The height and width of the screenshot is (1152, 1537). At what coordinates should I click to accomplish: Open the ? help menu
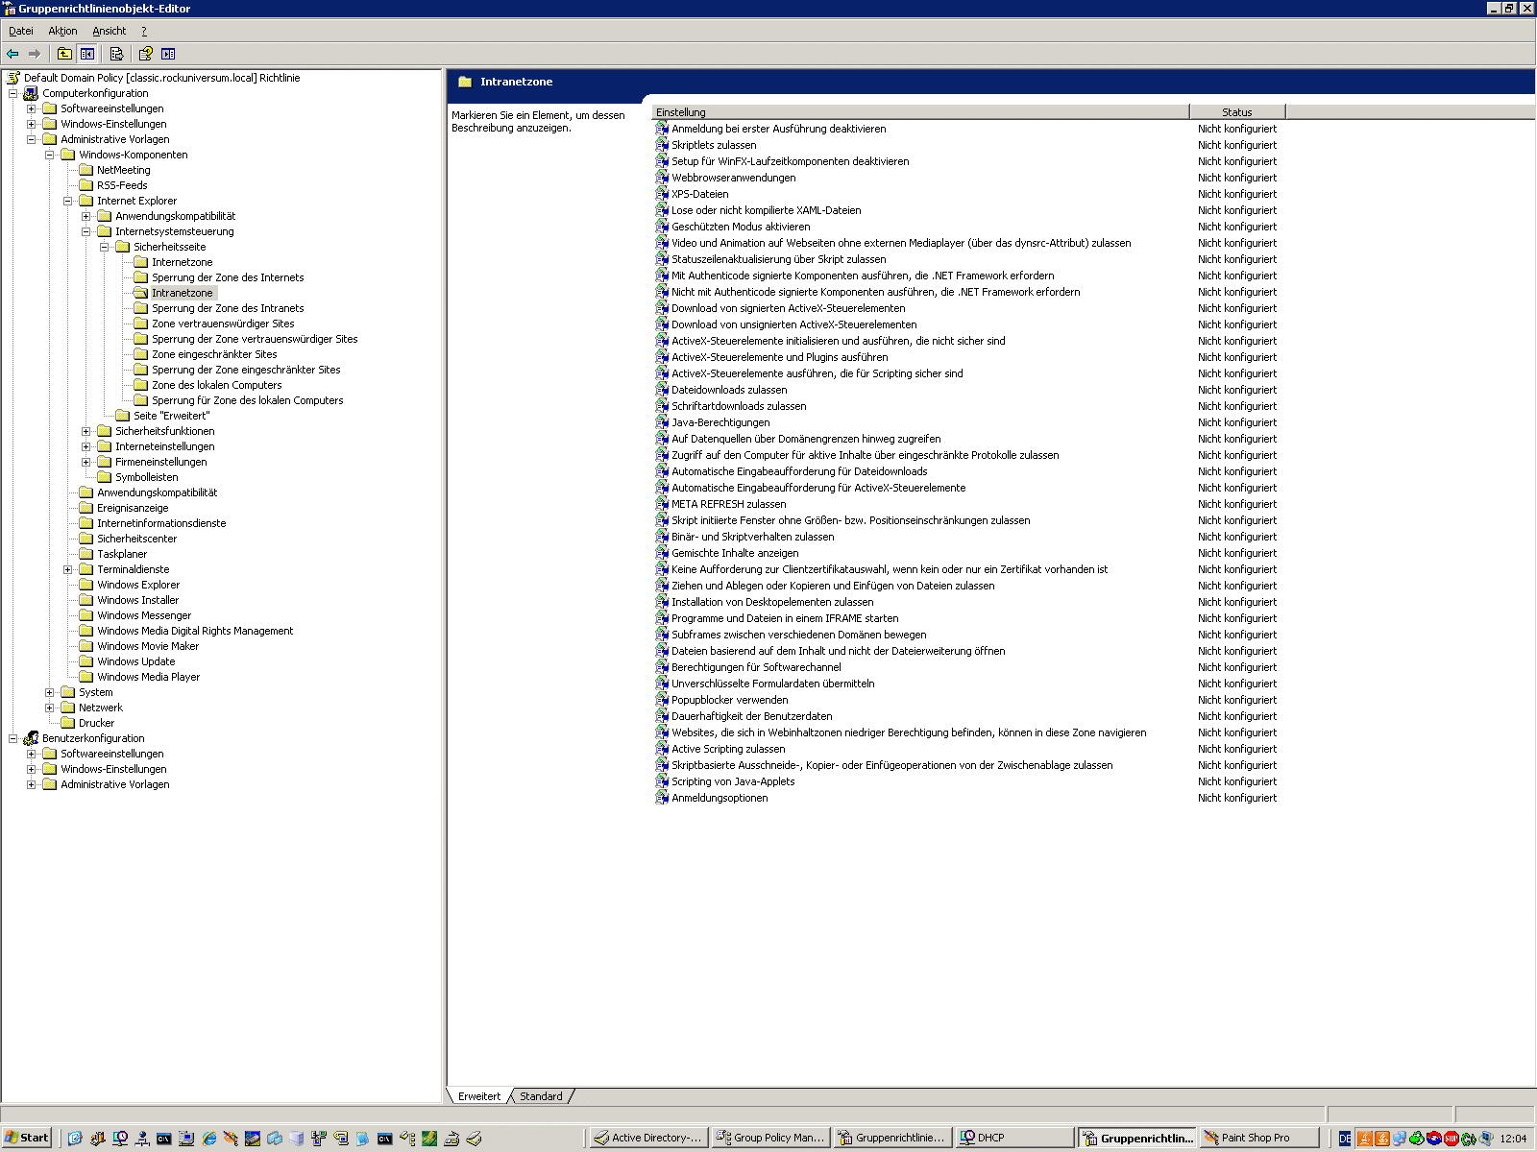144,31
